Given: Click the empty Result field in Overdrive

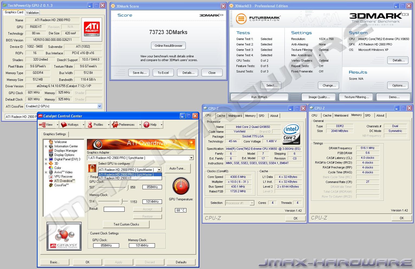Looking at the screenshot, I should point(114,209).
